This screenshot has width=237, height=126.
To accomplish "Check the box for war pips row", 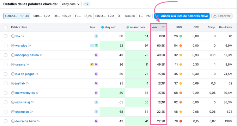I will point(6,45).
